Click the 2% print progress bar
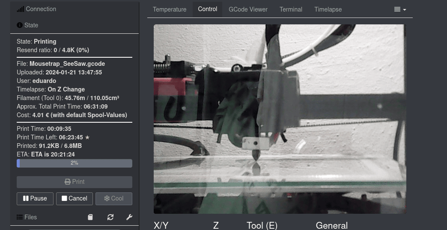The height and width of the screenshot is (230, 447). (74, 163)
